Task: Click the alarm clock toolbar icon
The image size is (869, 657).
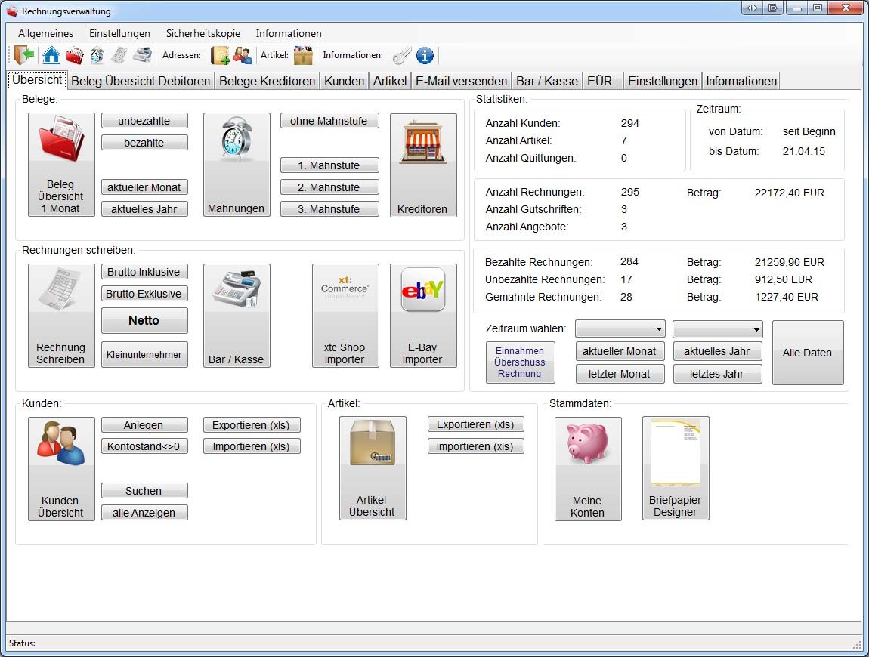Action: point(97,55)
